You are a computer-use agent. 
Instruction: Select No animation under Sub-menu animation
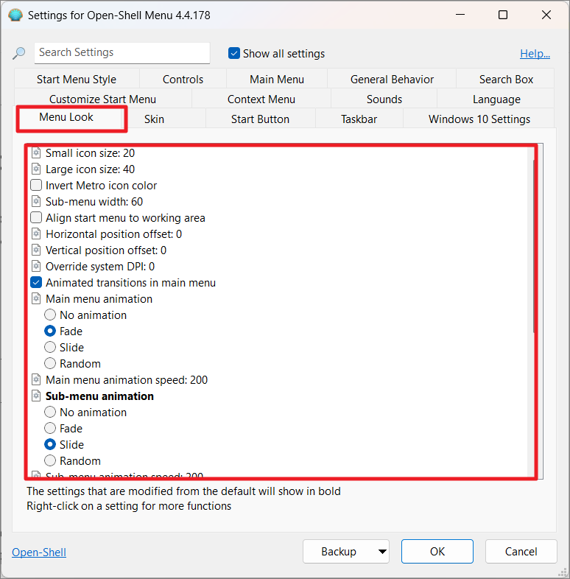click(50, 412)
